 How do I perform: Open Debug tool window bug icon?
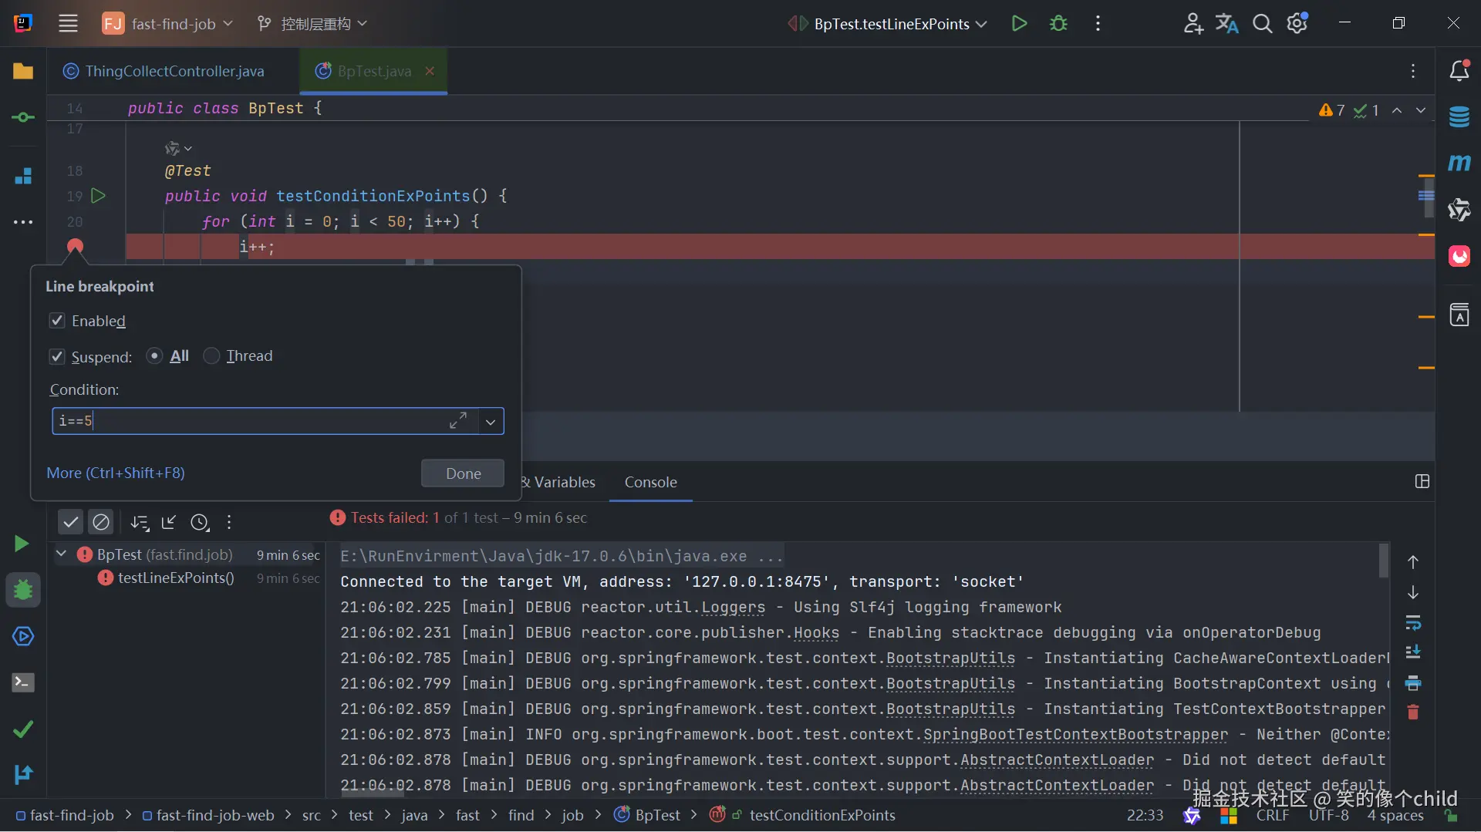click(23, 590)
